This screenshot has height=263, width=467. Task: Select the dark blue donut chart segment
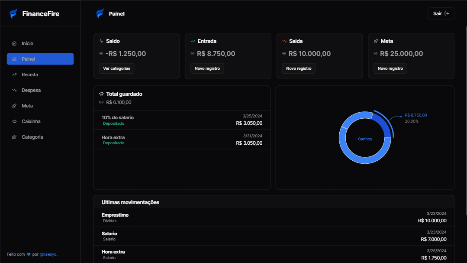[382, 126]
